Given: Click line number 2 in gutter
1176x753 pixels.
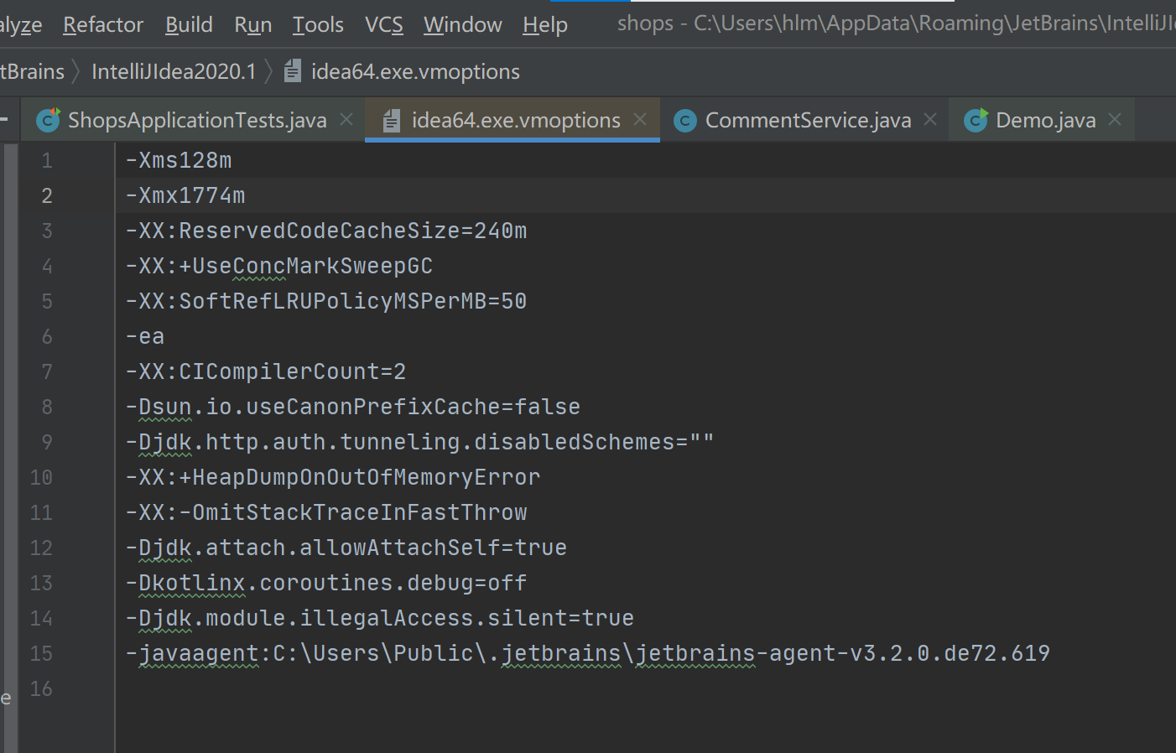Looking at the screenshot, I should (47, 195).
